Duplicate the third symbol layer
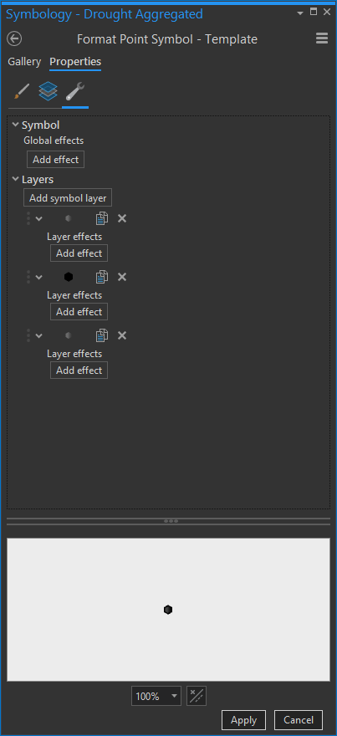The height and width of the screenshot is (736, 337). (102, 335)
